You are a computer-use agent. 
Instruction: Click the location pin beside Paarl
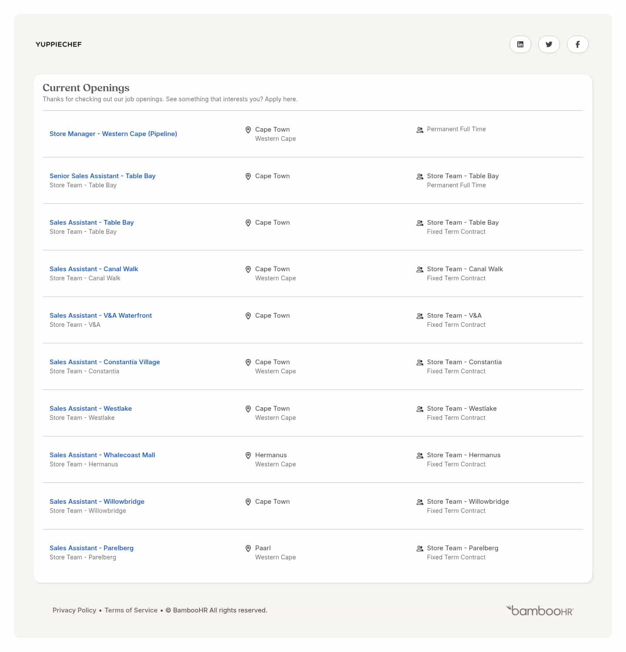pyautogui.click(x=248, y=549)
